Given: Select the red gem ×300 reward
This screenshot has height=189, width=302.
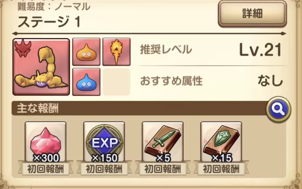Looking at the screenshot, I should point(46,142).
